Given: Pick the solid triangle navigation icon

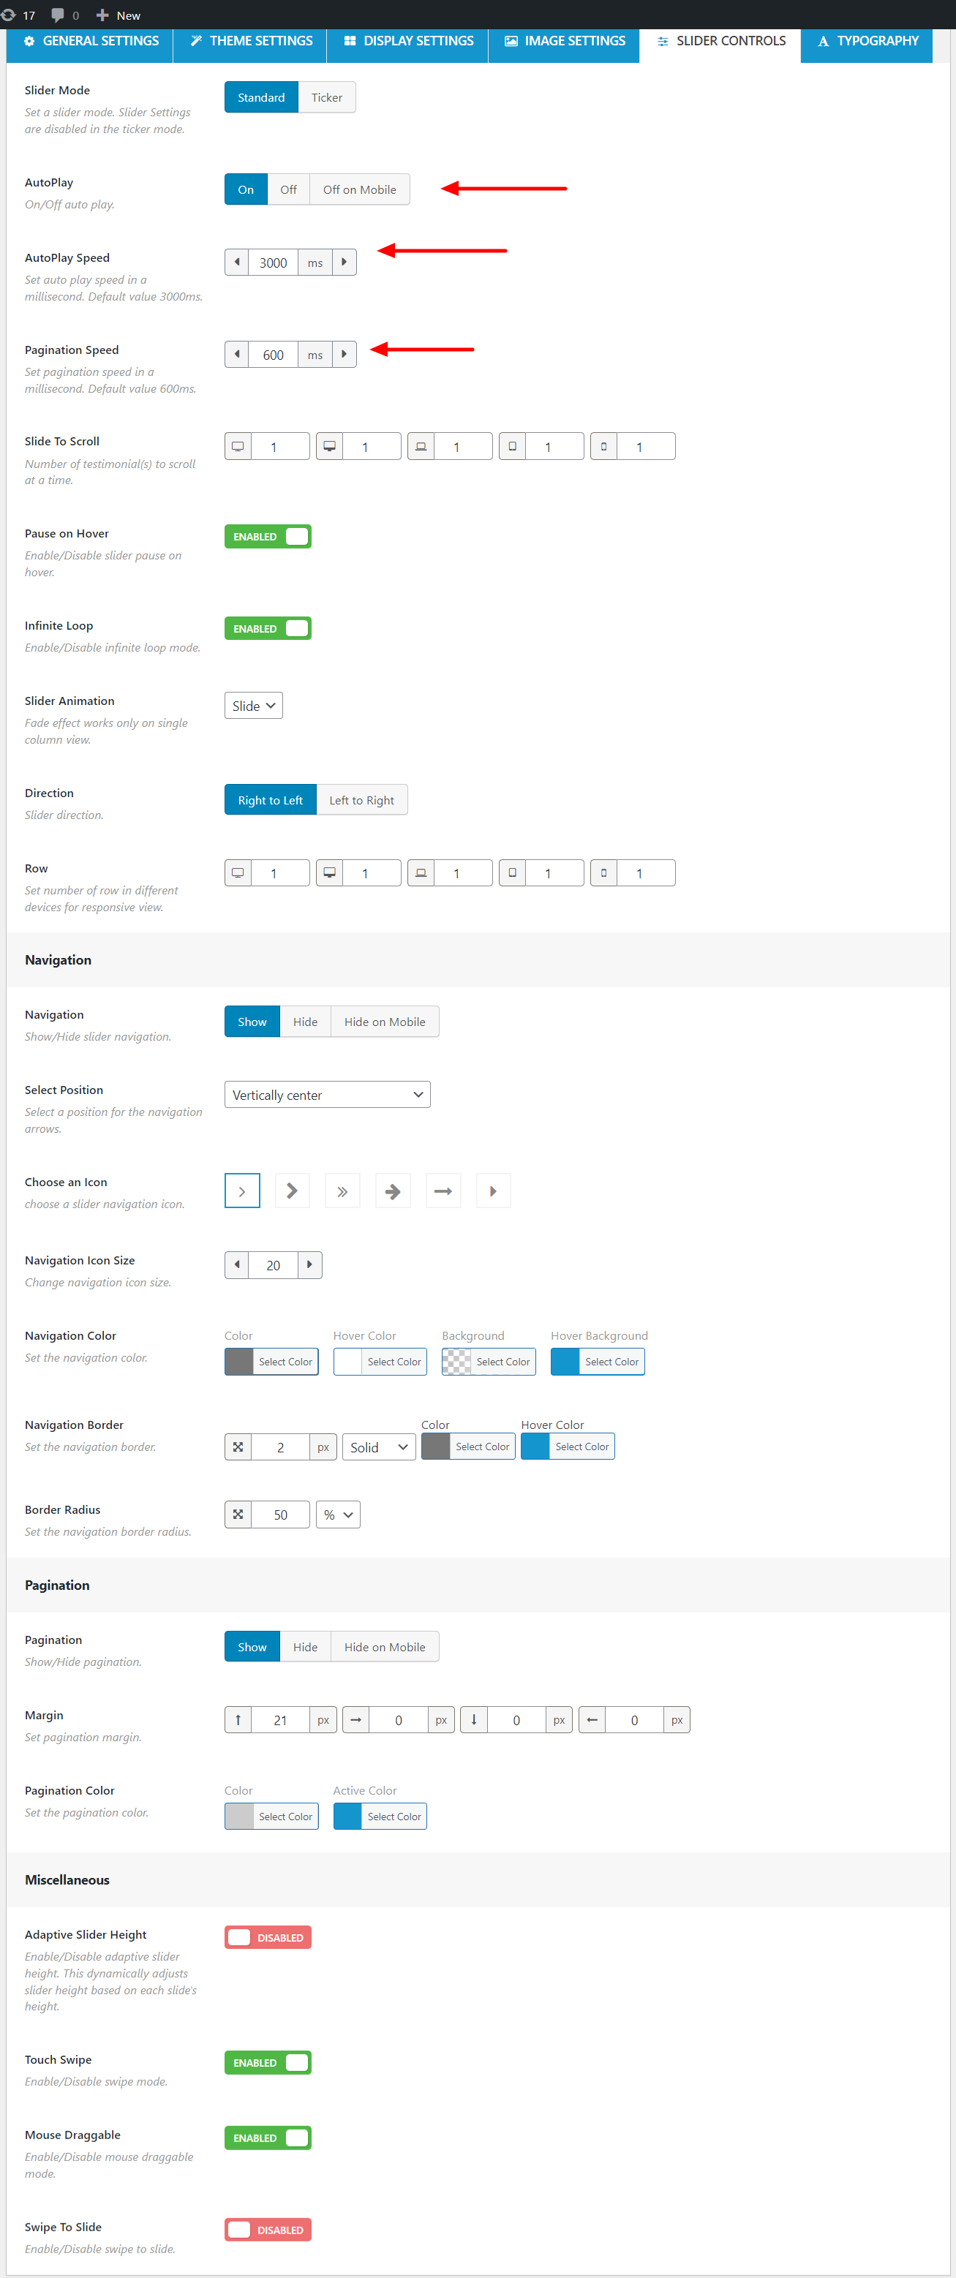Looking at the screenshot, I should pos(494,1191).
